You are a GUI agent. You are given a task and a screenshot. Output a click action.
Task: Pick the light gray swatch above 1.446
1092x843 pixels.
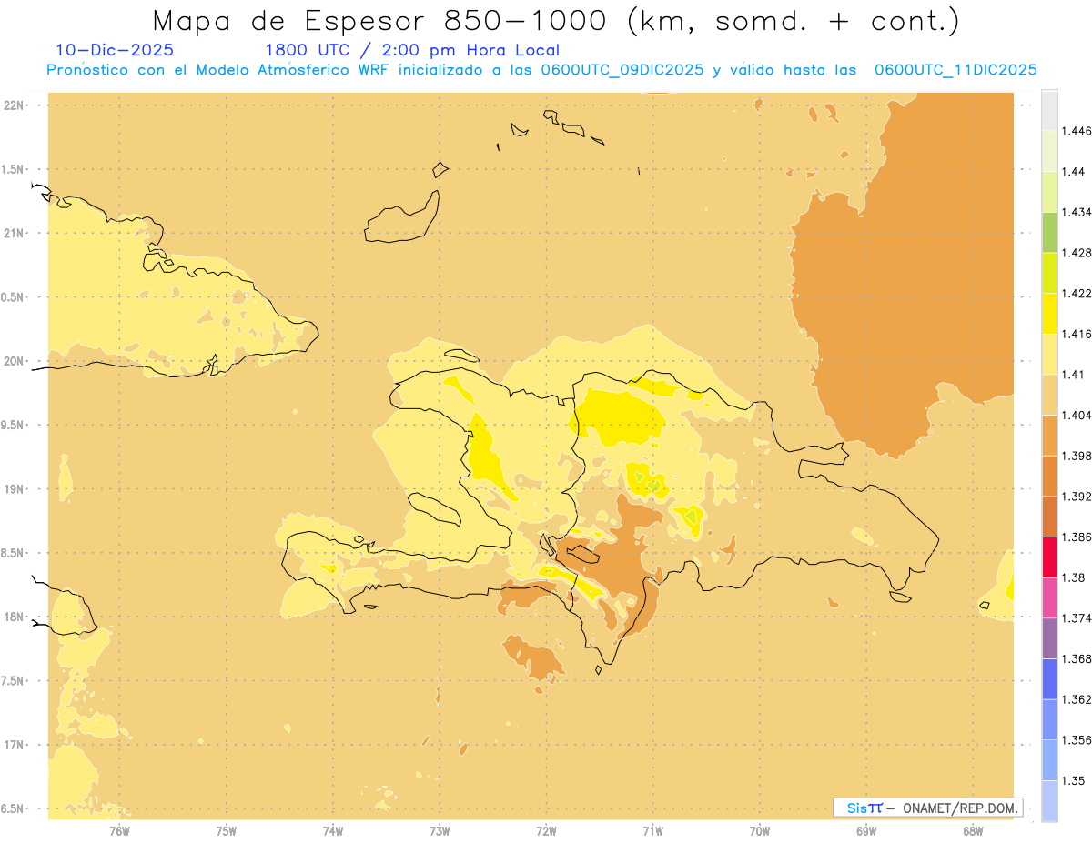pos(1049,110)
